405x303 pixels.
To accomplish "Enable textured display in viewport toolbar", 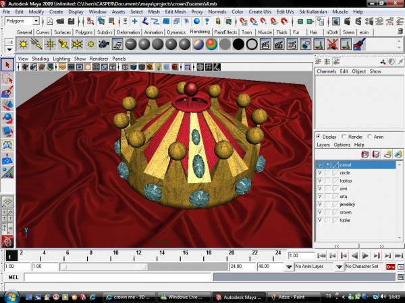I will [150, 67].
